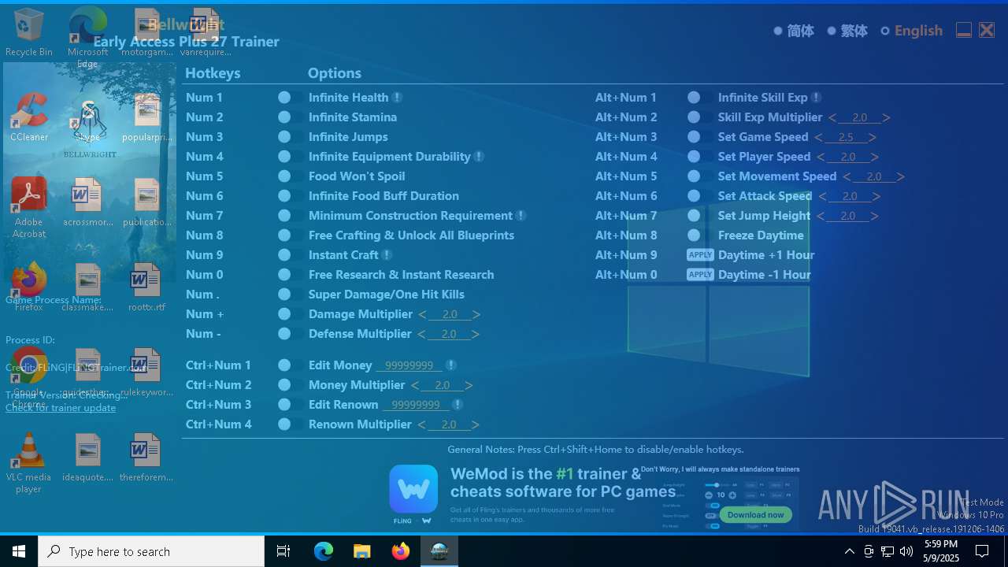Viewport: 1008px width, 567px height.
Task: Select the ideaquote image file icon
Action: [x=87, y=458]
